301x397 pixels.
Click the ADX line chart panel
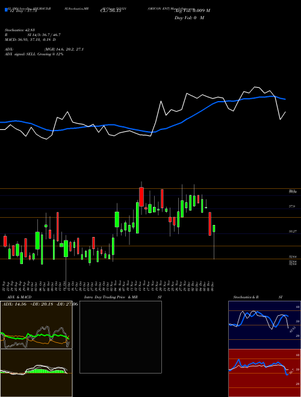[x=36, y=325]
